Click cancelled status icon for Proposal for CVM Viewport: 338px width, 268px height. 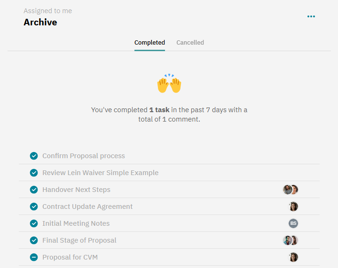click(x=34, y=257)
